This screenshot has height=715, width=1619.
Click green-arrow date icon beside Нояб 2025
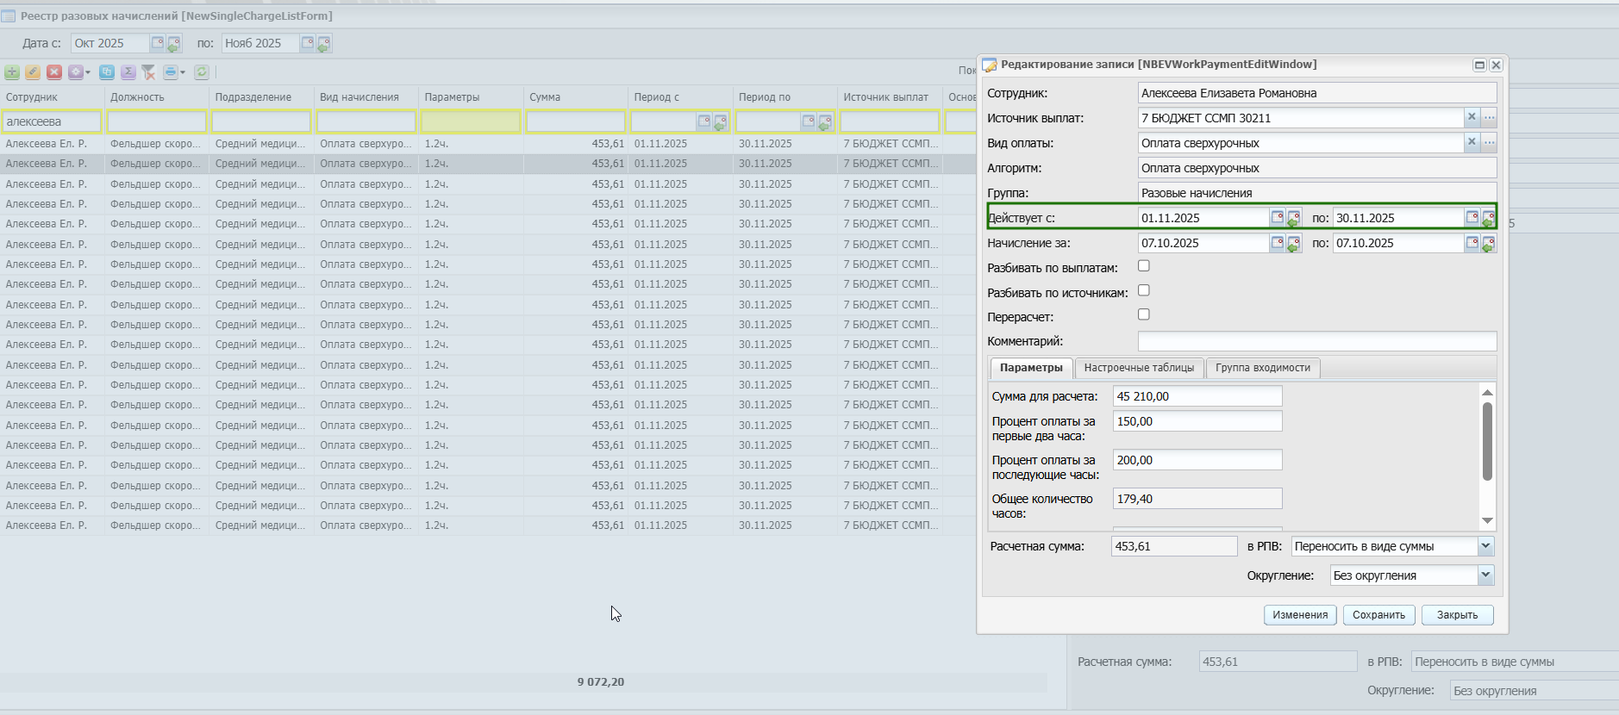[x=324, y=43]
